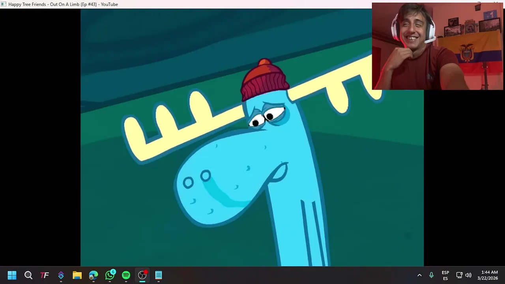Switch to OBS Studio recording window
This screenshot has height=284, width=505.
tap(142, 275)
